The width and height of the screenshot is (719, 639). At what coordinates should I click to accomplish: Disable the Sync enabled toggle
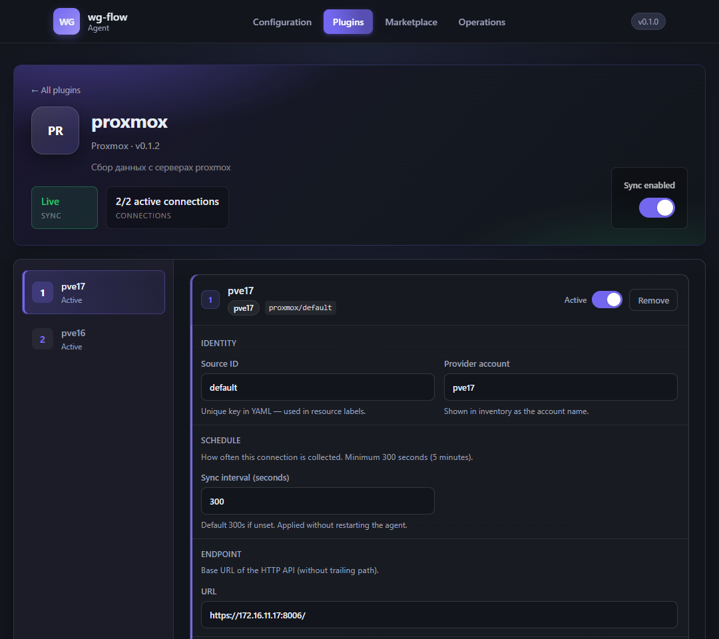pyautogui.click(x=656, y=208)
